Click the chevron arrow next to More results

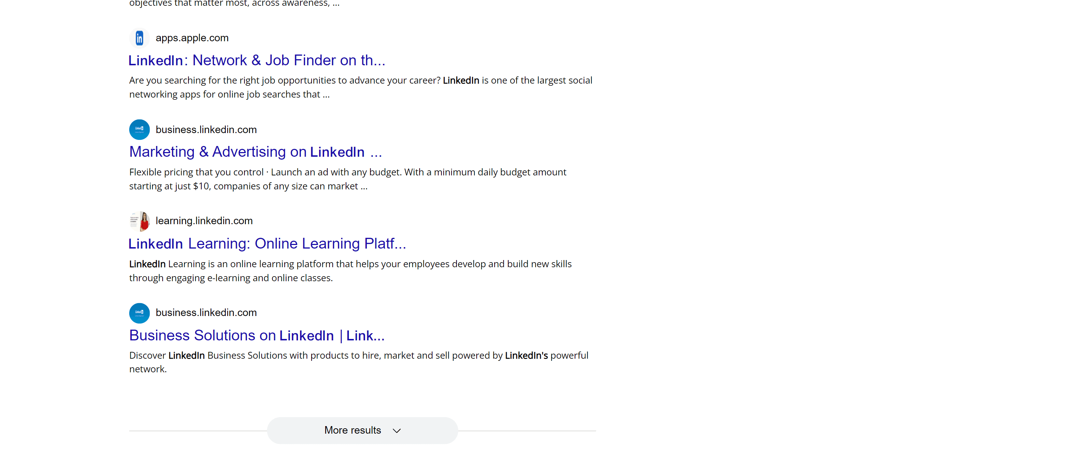396,431
